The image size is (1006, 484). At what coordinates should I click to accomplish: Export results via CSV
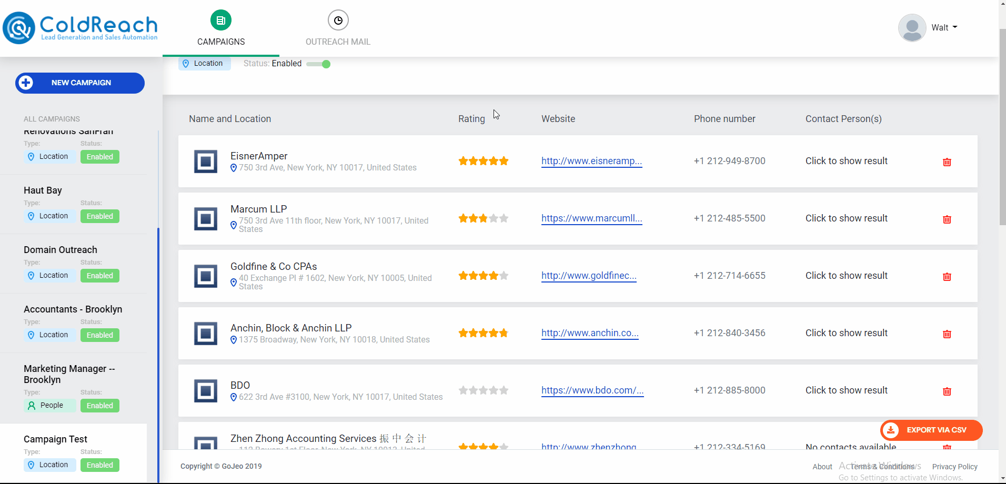tap(931, 430)
